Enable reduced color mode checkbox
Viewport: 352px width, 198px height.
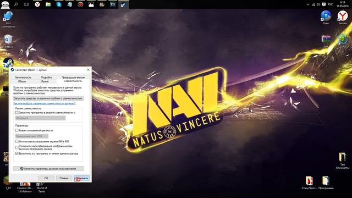click(x=17, y=130)
